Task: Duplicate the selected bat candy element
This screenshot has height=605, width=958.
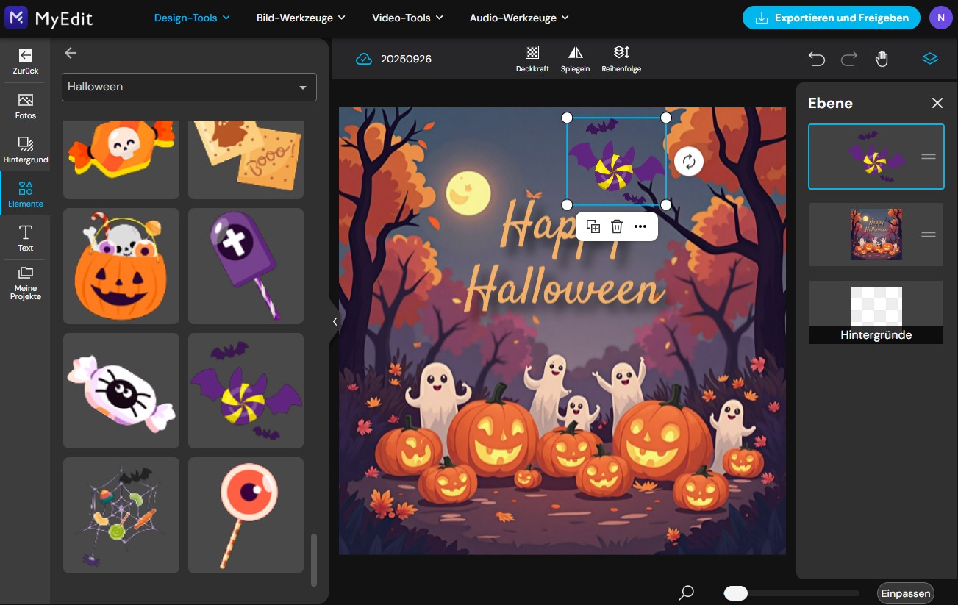Action: [593, 226]
